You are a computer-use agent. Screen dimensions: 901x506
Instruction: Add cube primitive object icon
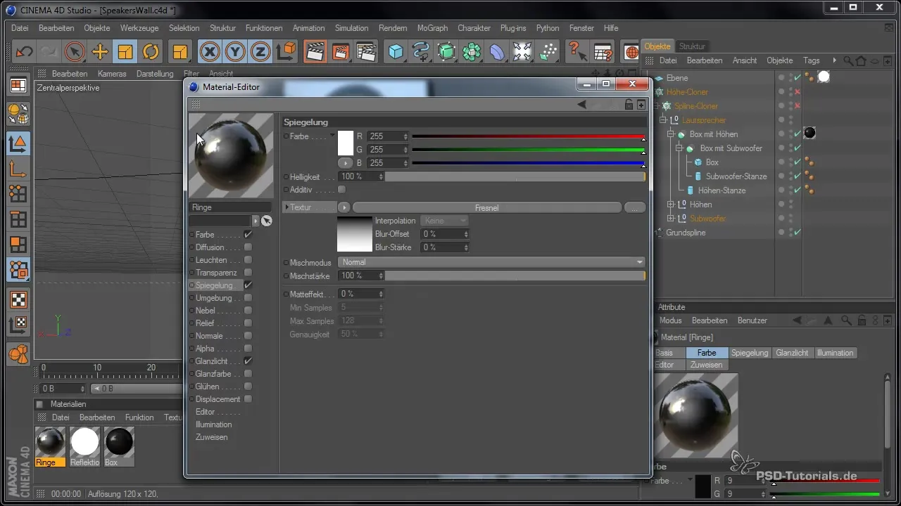click(396, 52)
